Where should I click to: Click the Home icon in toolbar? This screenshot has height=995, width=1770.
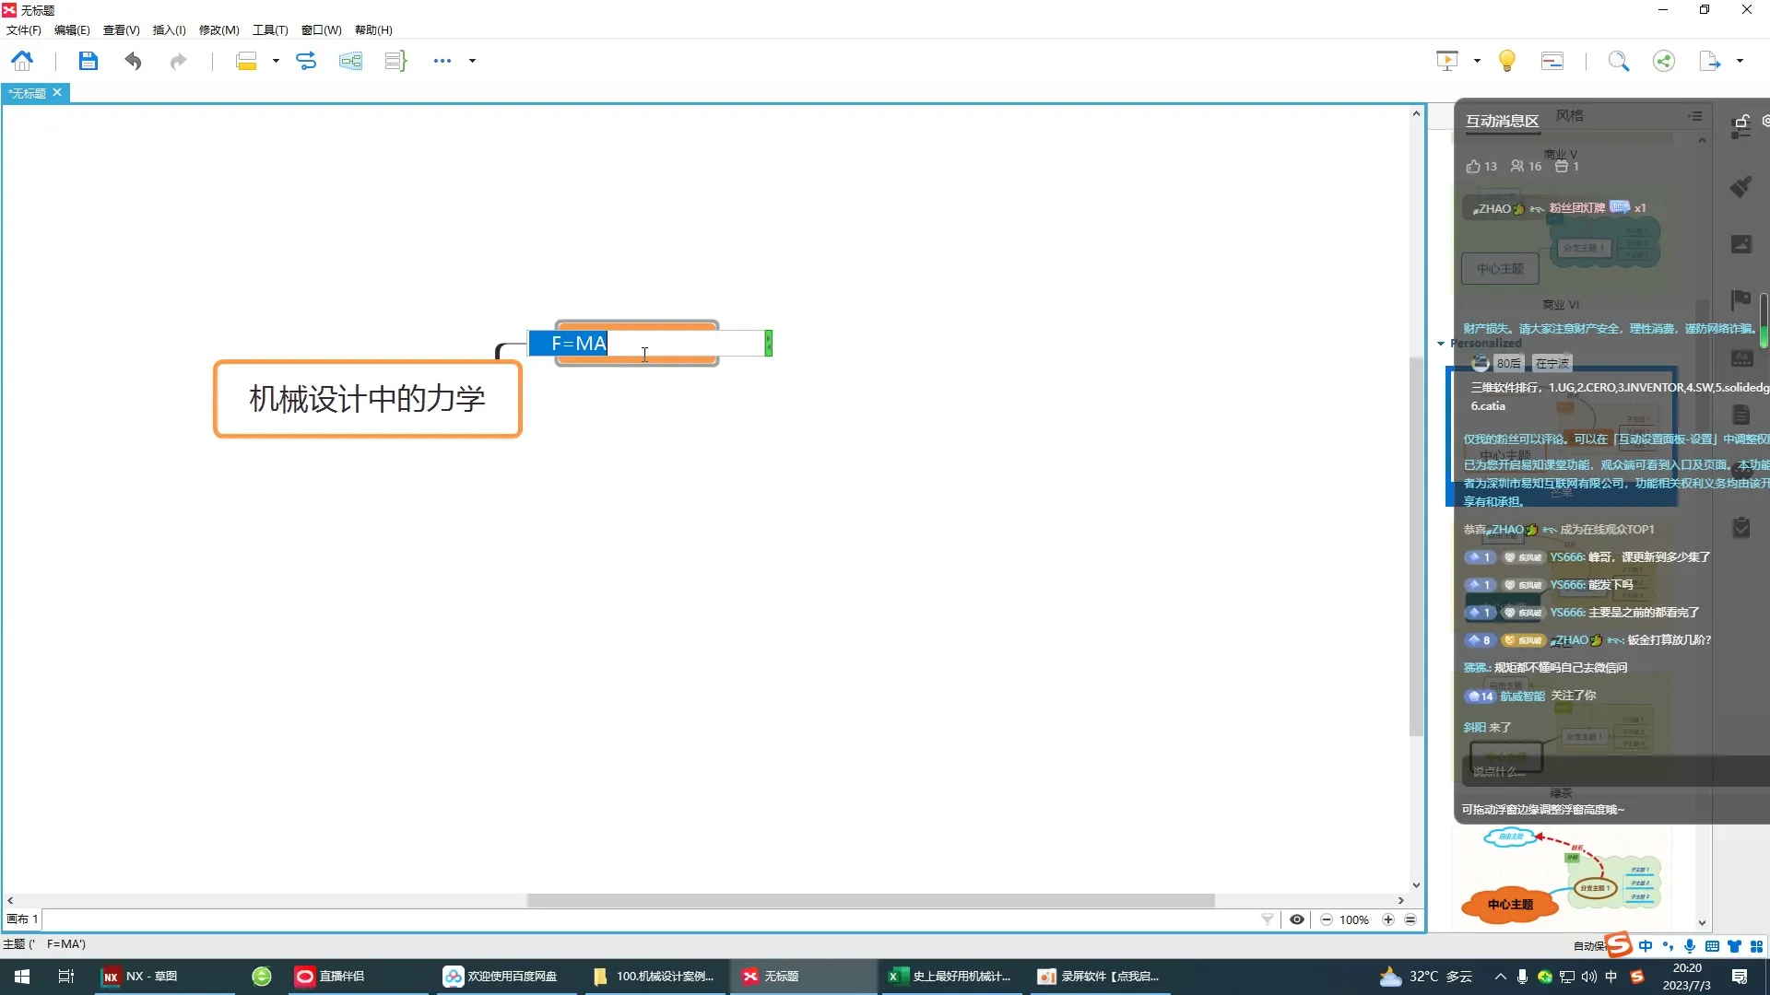(x=22, y=61)
